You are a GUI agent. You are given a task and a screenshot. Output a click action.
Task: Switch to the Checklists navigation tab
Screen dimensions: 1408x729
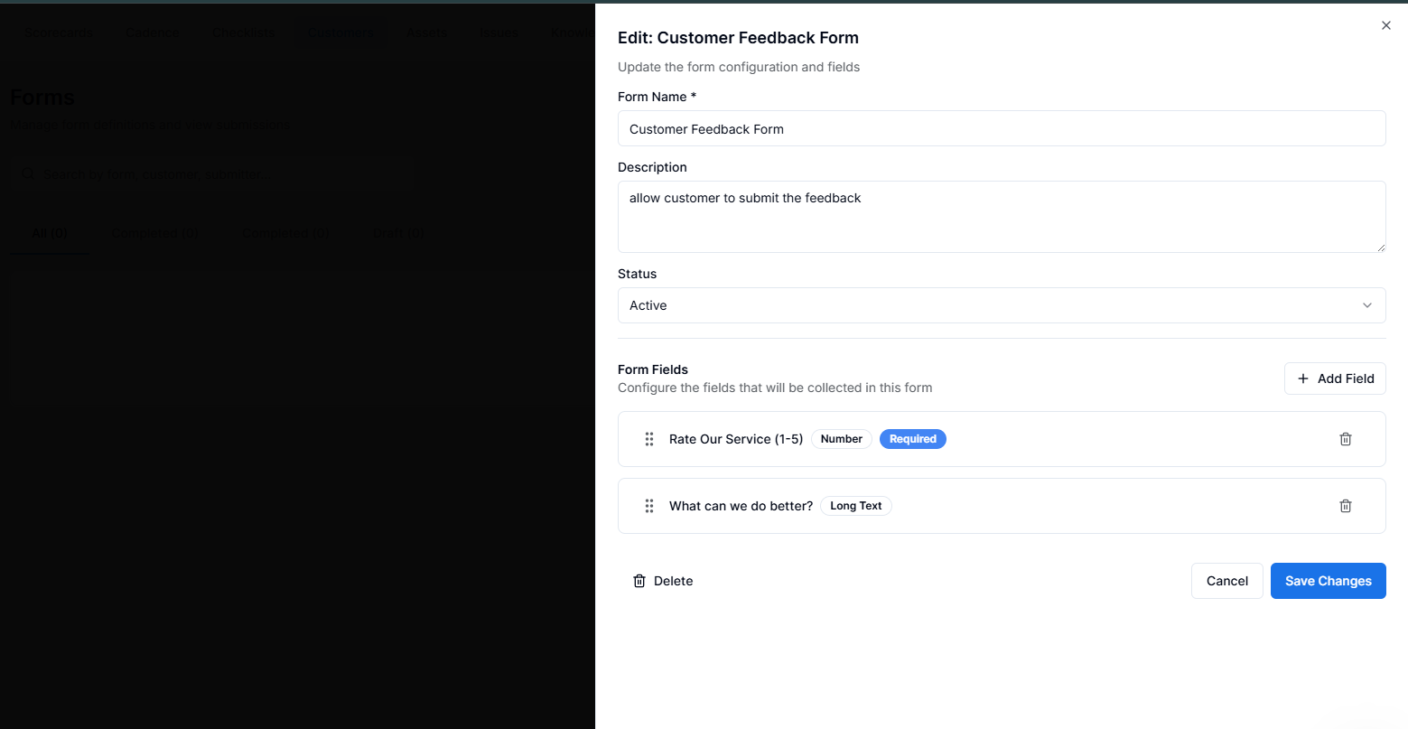pyautogui.click(x=244, y=33)
